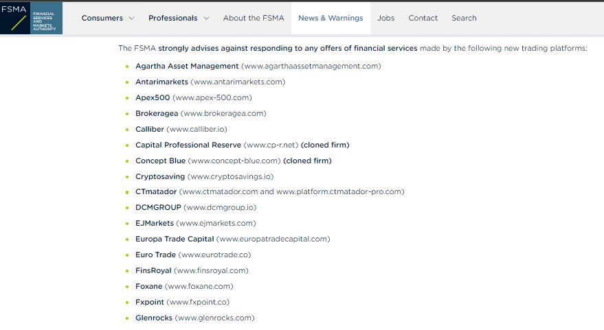Open the Consumers menu
This screenshot has width=604, height=330.
[x=102, y=18]
